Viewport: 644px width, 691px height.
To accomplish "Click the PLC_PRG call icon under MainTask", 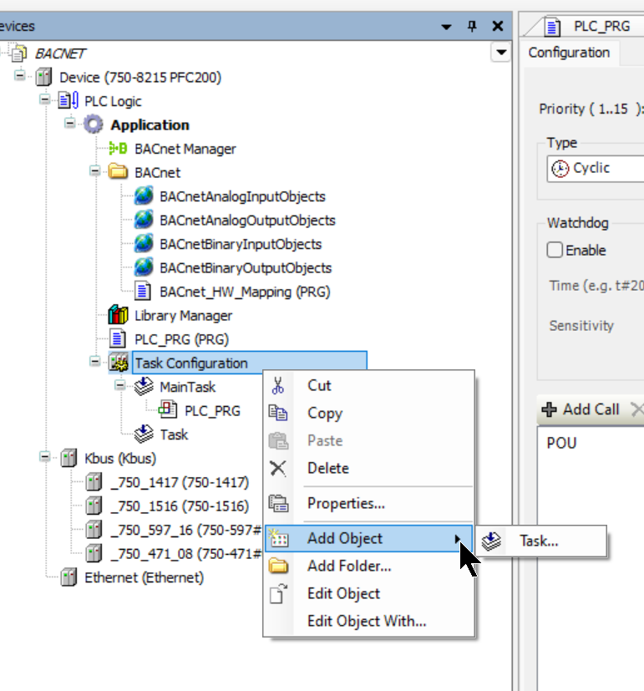I will pos(168,410).
